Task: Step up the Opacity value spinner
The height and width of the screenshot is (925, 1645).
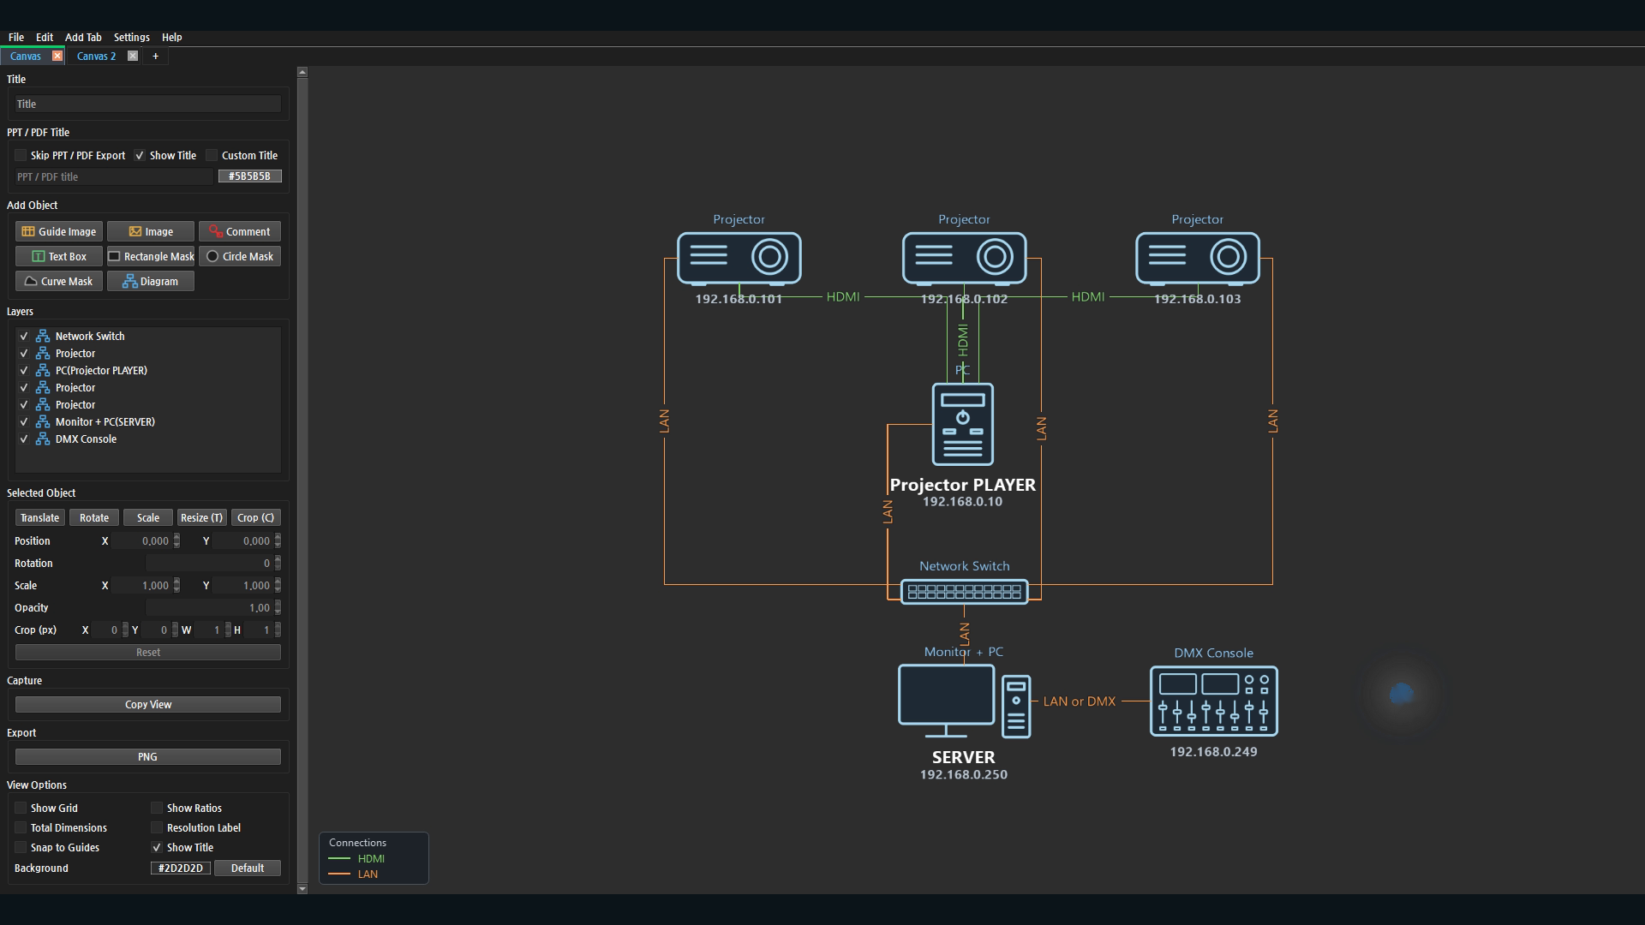Action: pyautogui.click(x=278, y=604)
